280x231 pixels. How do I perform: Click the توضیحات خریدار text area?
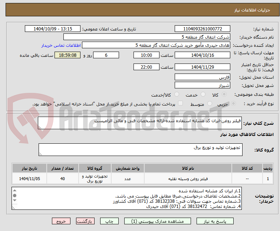126,198
